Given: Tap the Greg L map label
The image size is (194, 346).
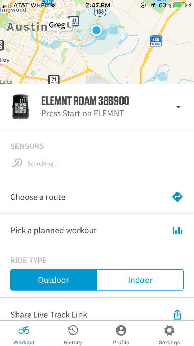Looking at the screenshot, I should point(60,25).
